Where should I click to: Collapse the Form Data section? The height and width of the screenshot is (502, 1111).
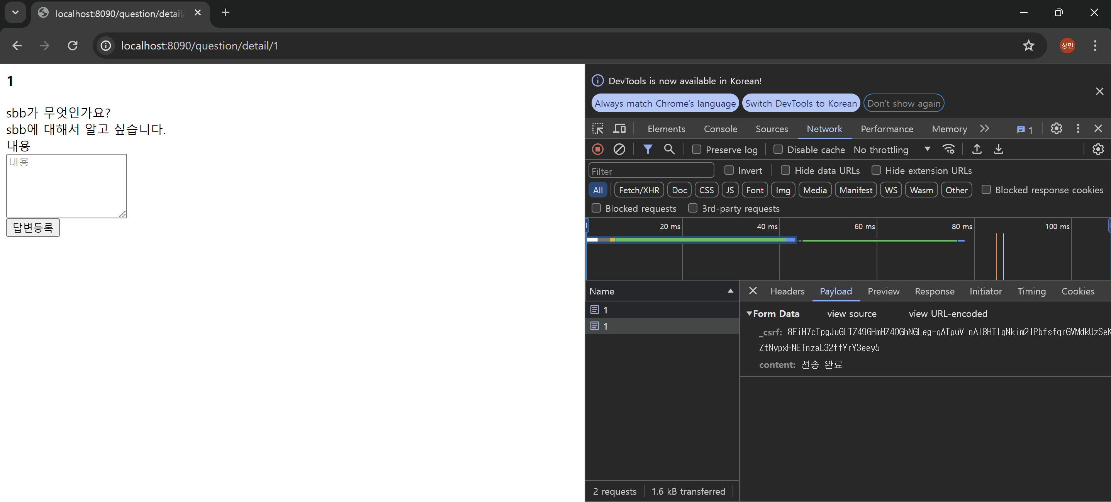(x=750, y=314)
